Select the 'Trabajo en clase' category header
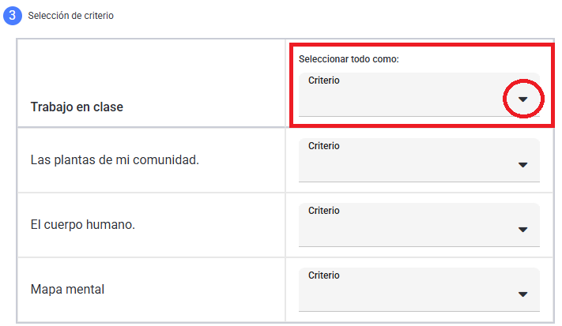The height and width of the screenshot is (326, 562). pyautogui.click(x=77, y=107)
